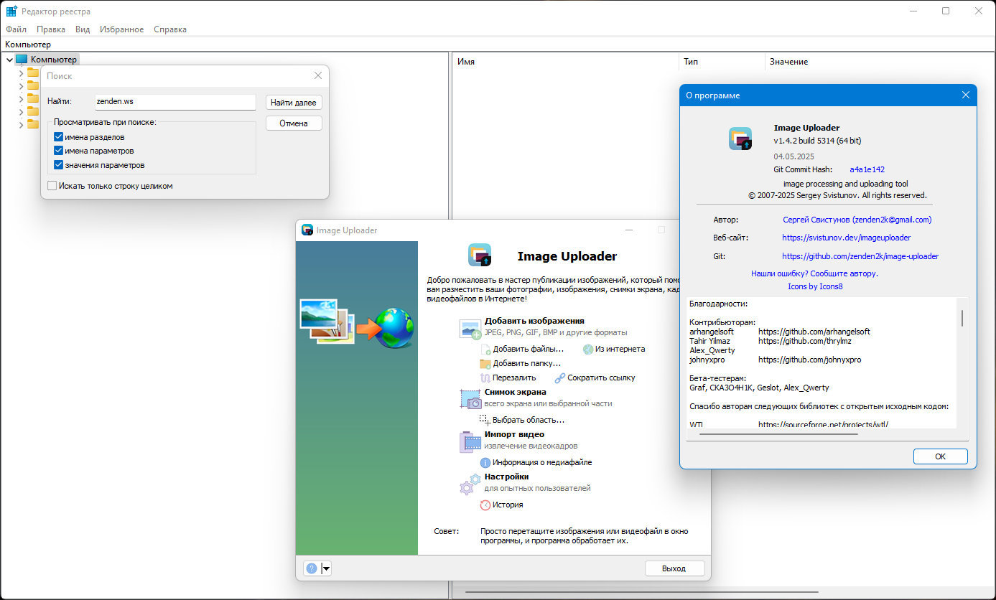Click the Значение column header

(878, 62)
